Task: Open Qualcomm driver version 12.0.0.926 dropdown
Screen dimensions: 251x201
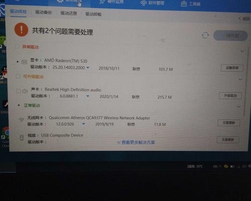Action: pyautogui.click(x=83, y=124)
